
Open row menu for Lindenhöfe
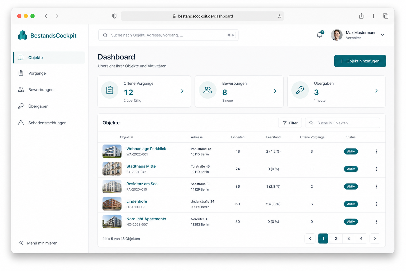[376, 204]
